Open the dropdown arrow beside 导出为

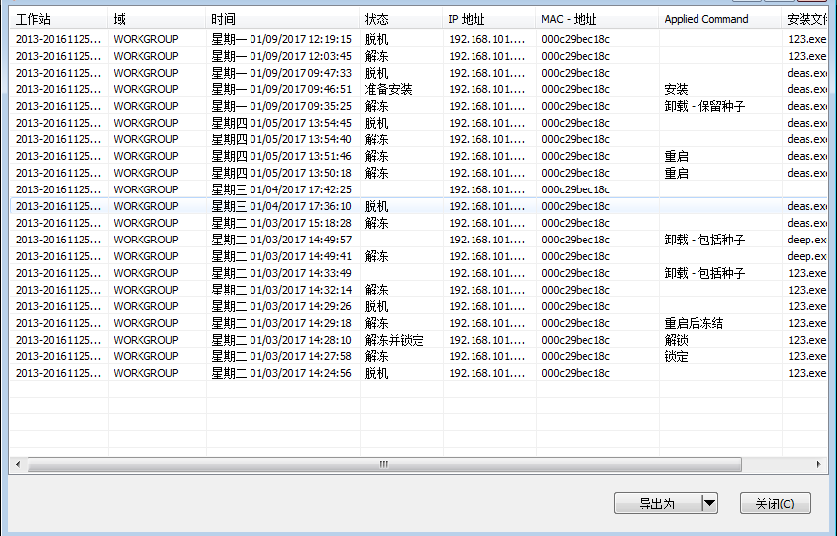pyautogui.click(x=709, y=504)
